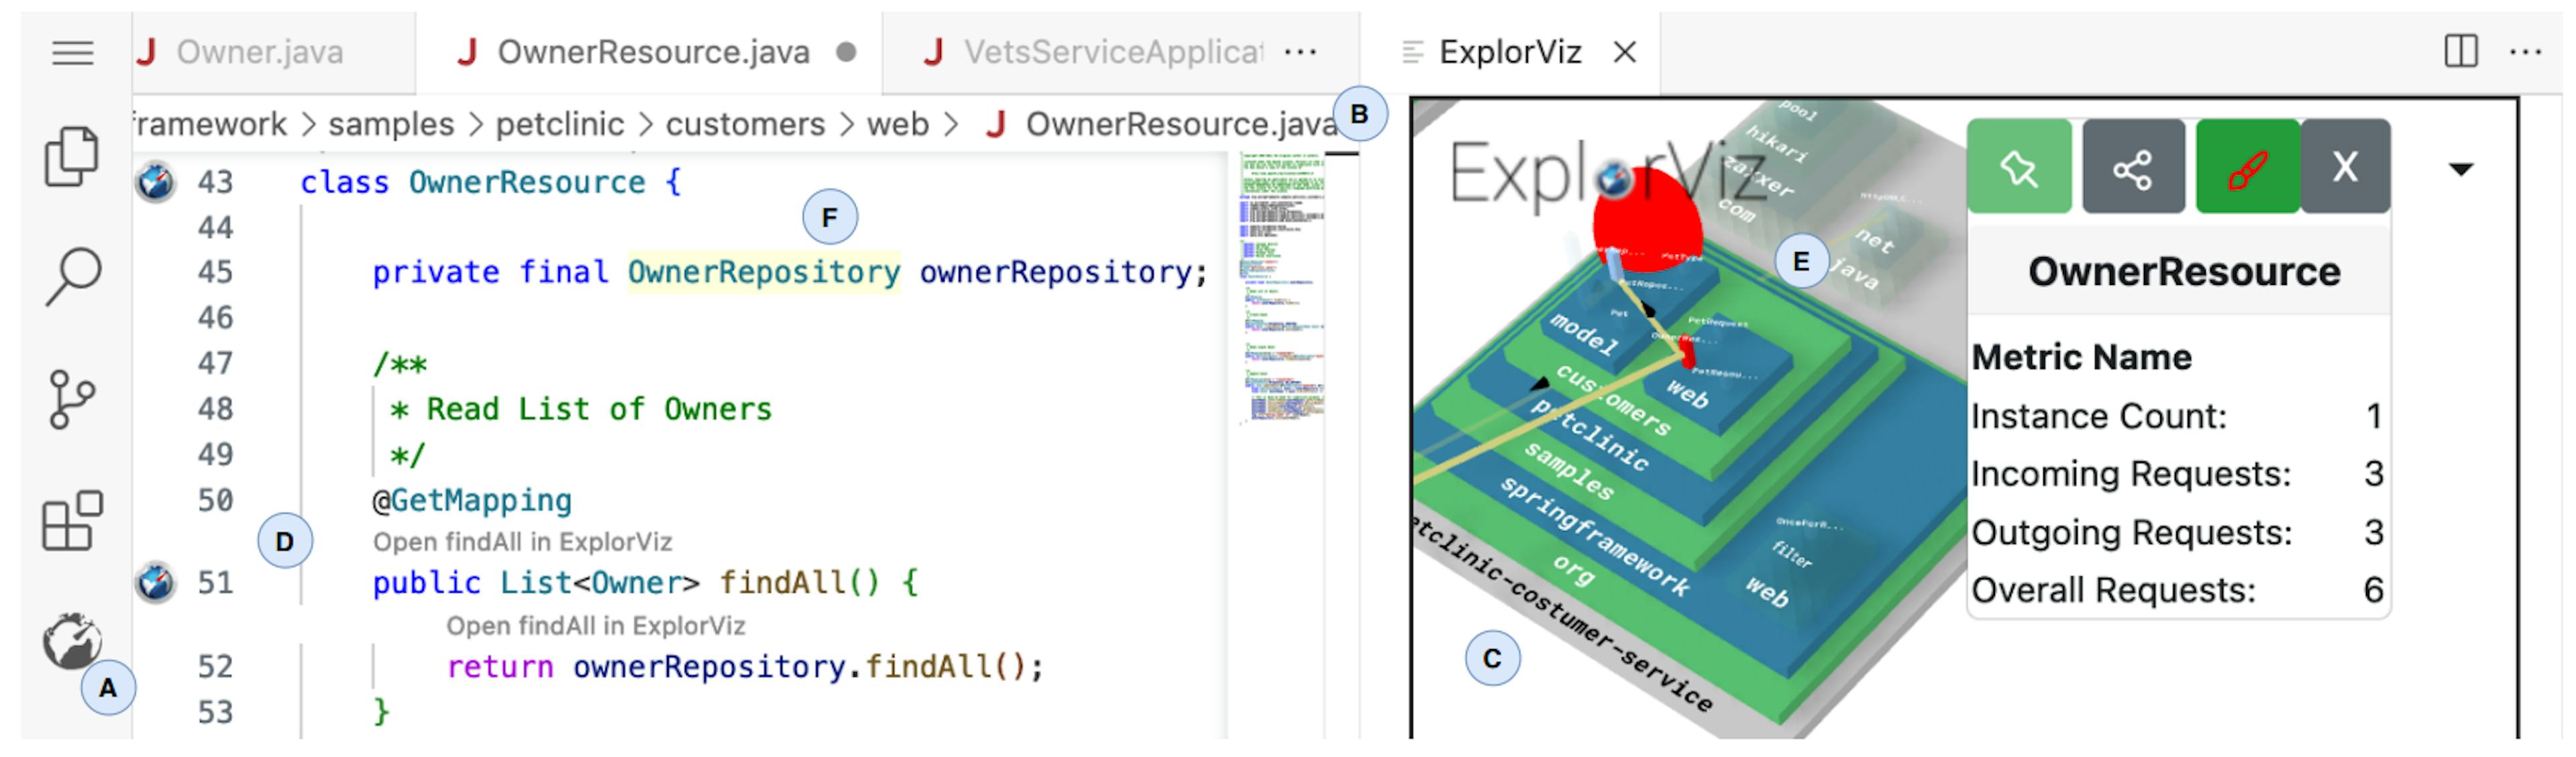The height and width of the screenshot is (757, 2576).
Task: Click ExplorViz gutter icon on line 51
Action: (156, 582)
